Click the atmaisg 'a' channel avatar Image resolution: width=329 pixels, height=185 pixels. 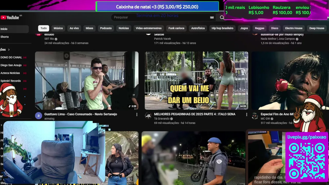tap(39, 116)
